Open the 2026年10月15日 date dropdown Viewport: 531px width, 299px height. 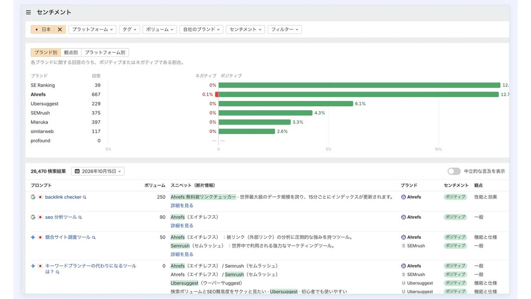[98, 171]
